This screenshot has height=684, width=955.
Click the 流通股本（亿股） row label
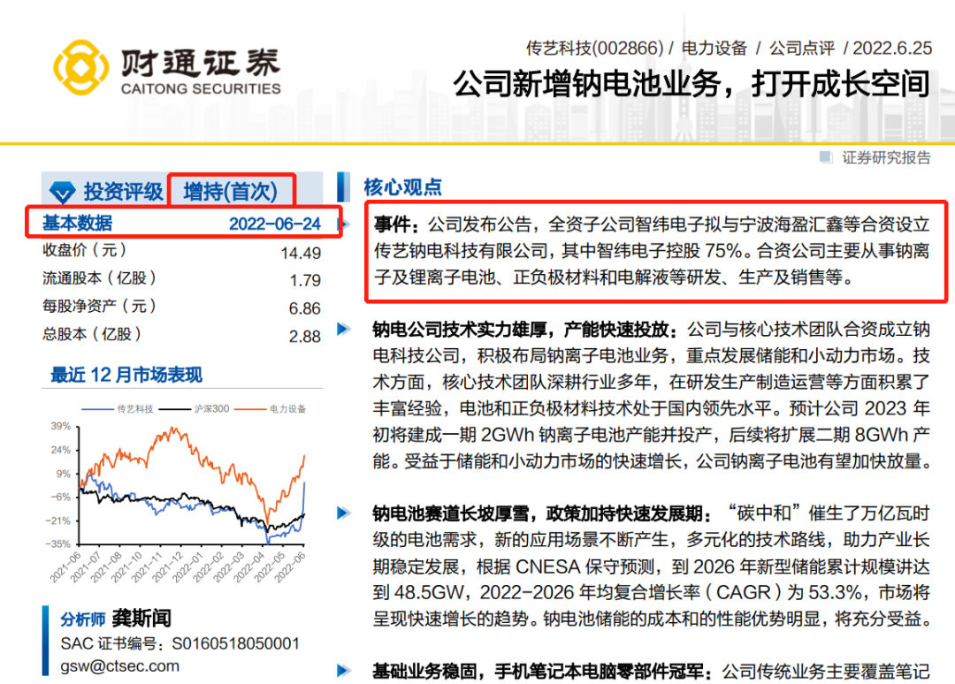coord(99,278)
